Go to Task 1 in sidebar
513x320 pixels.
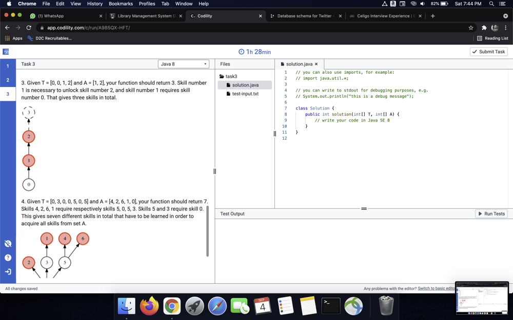click(x=8, y=66)
